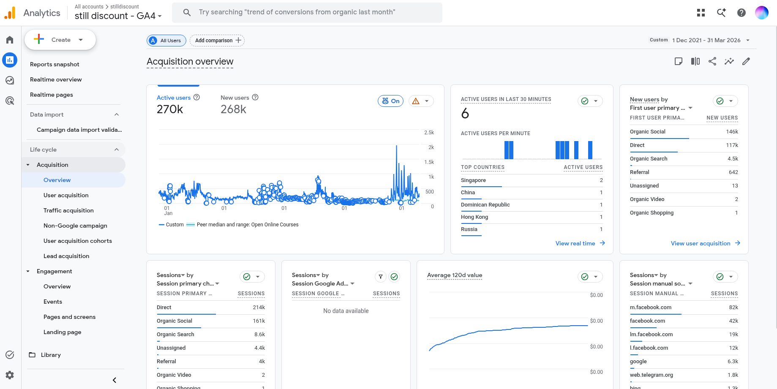The height and width of the screenshot is (389, 777).
Task: Toggle the benchmarking On button
Action: coord(391,101)
